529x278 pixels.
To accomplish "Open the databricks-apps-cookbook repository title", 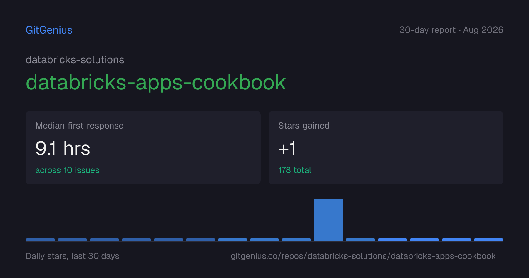I will pos(156,82).
